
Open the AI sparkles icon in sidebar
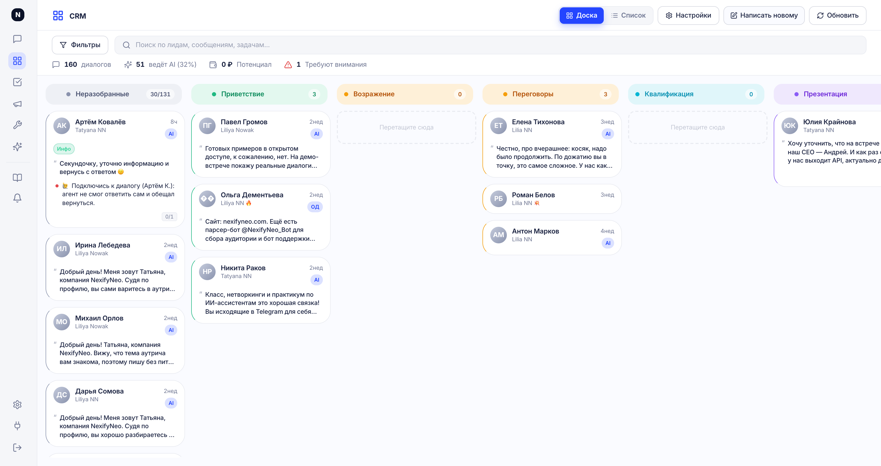point(17,147)
